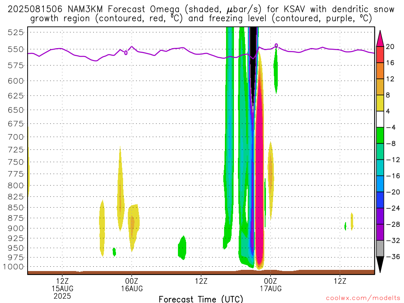Click the colorbar label 20
This screenshot has height=303, width=404.
point(390,47)
